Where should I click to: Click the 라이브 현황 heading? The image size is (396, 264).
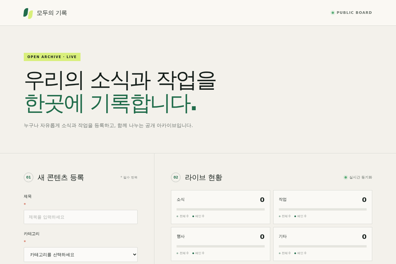[x=204, y=177]
